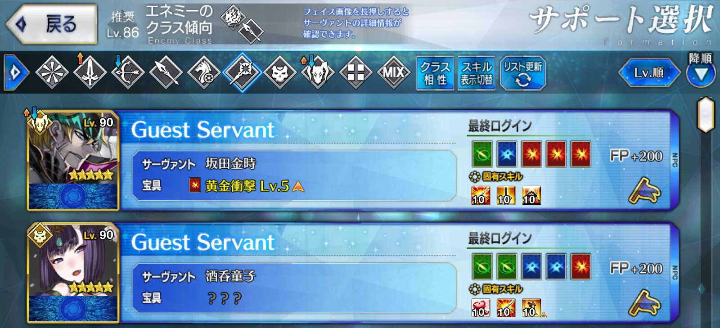Click the support list scrollbar handle
Viewport: 720px width, 328px height.
[x=706, y=115]
